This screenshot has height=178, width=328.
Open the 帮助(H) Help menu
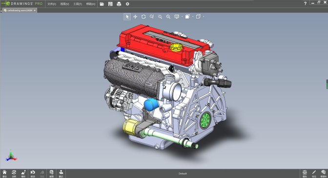point(91,4)
